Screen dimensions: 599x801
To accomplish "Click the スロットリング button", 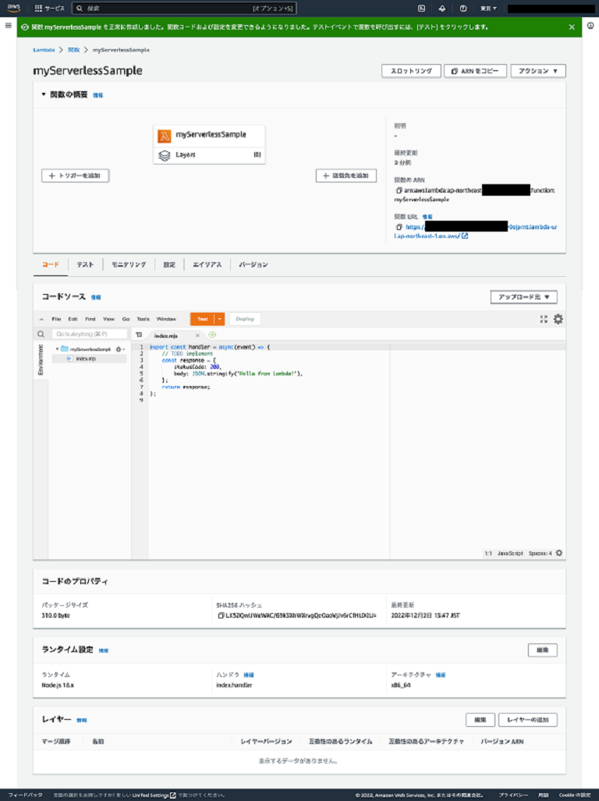I will [411, 71].
